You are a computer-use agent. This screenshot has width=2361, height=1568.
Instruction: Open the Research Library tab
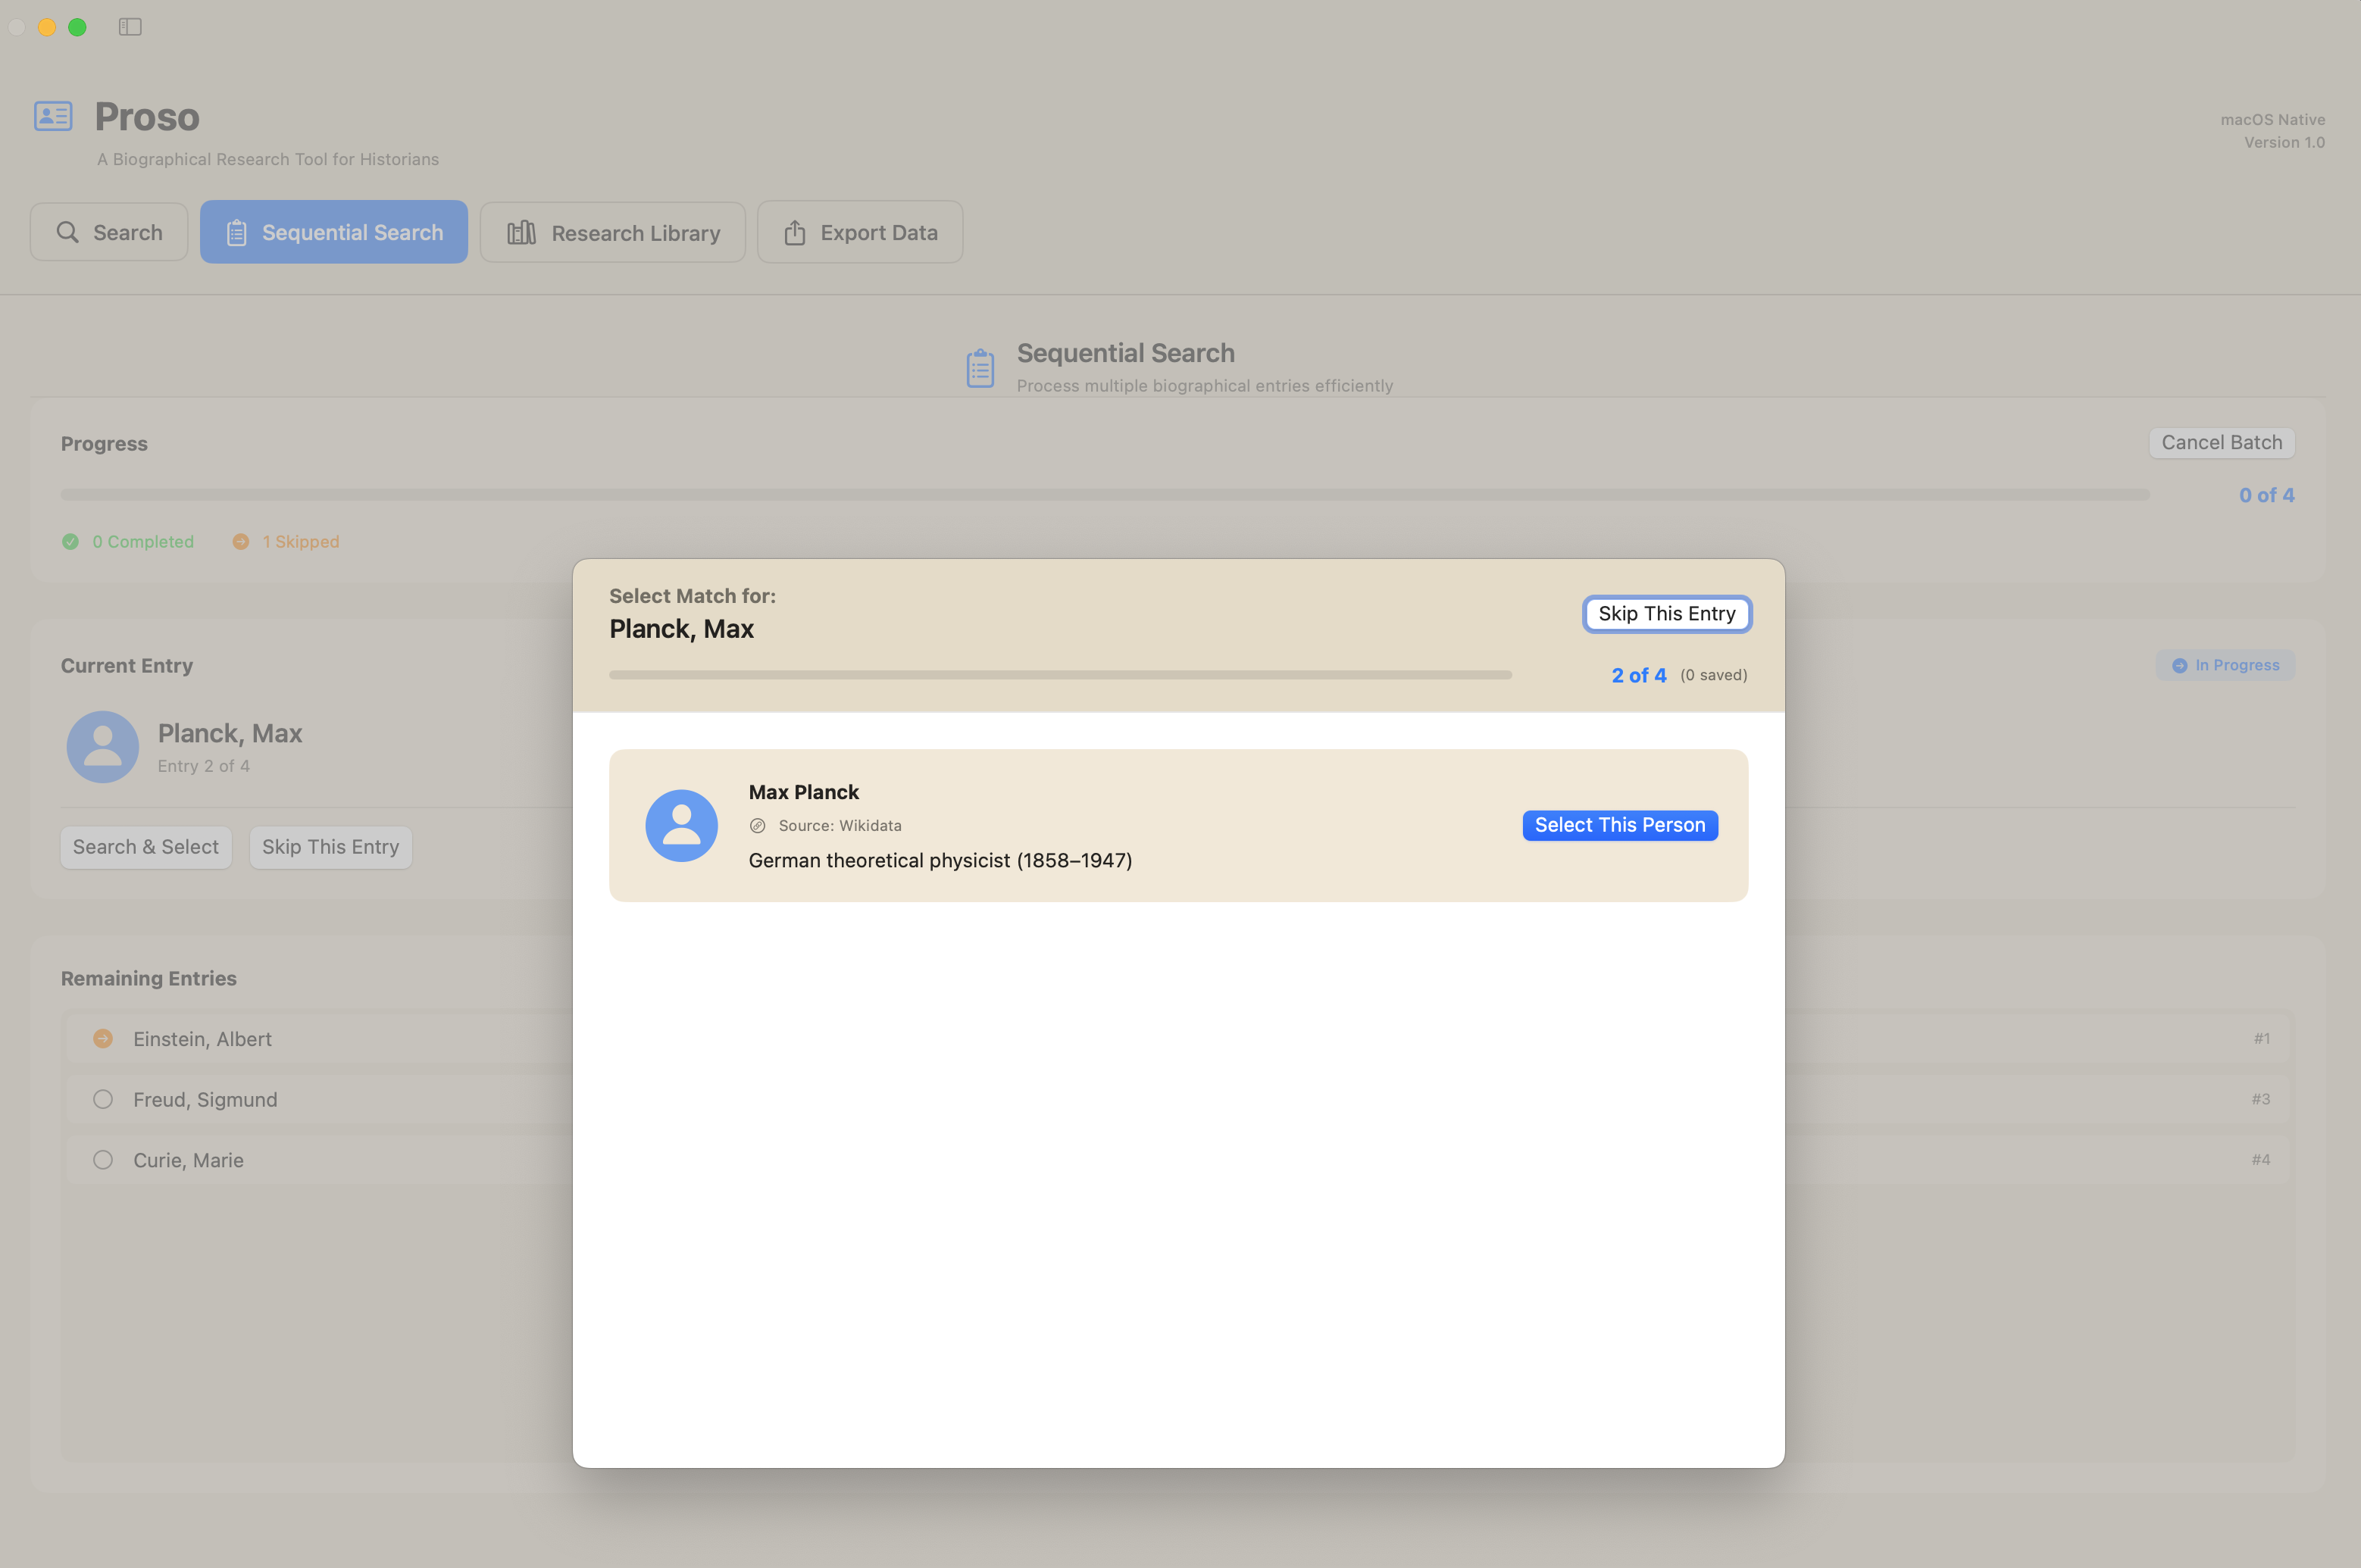click(x=612, y=231)
